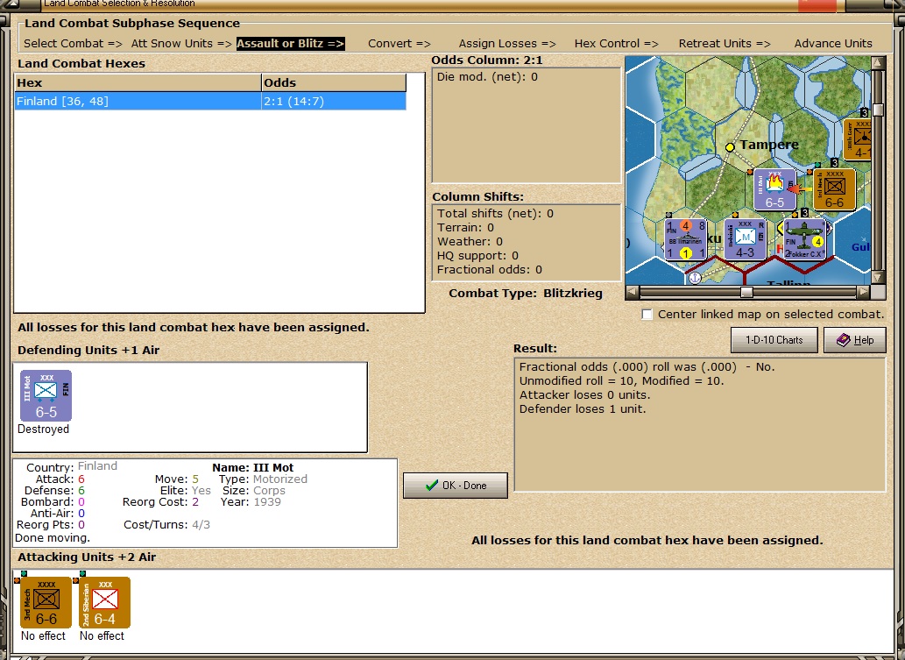Click the Name: III Mot unit detail
Screen dimensions: 905x660
pyautogui.click(x=253, y=468)
